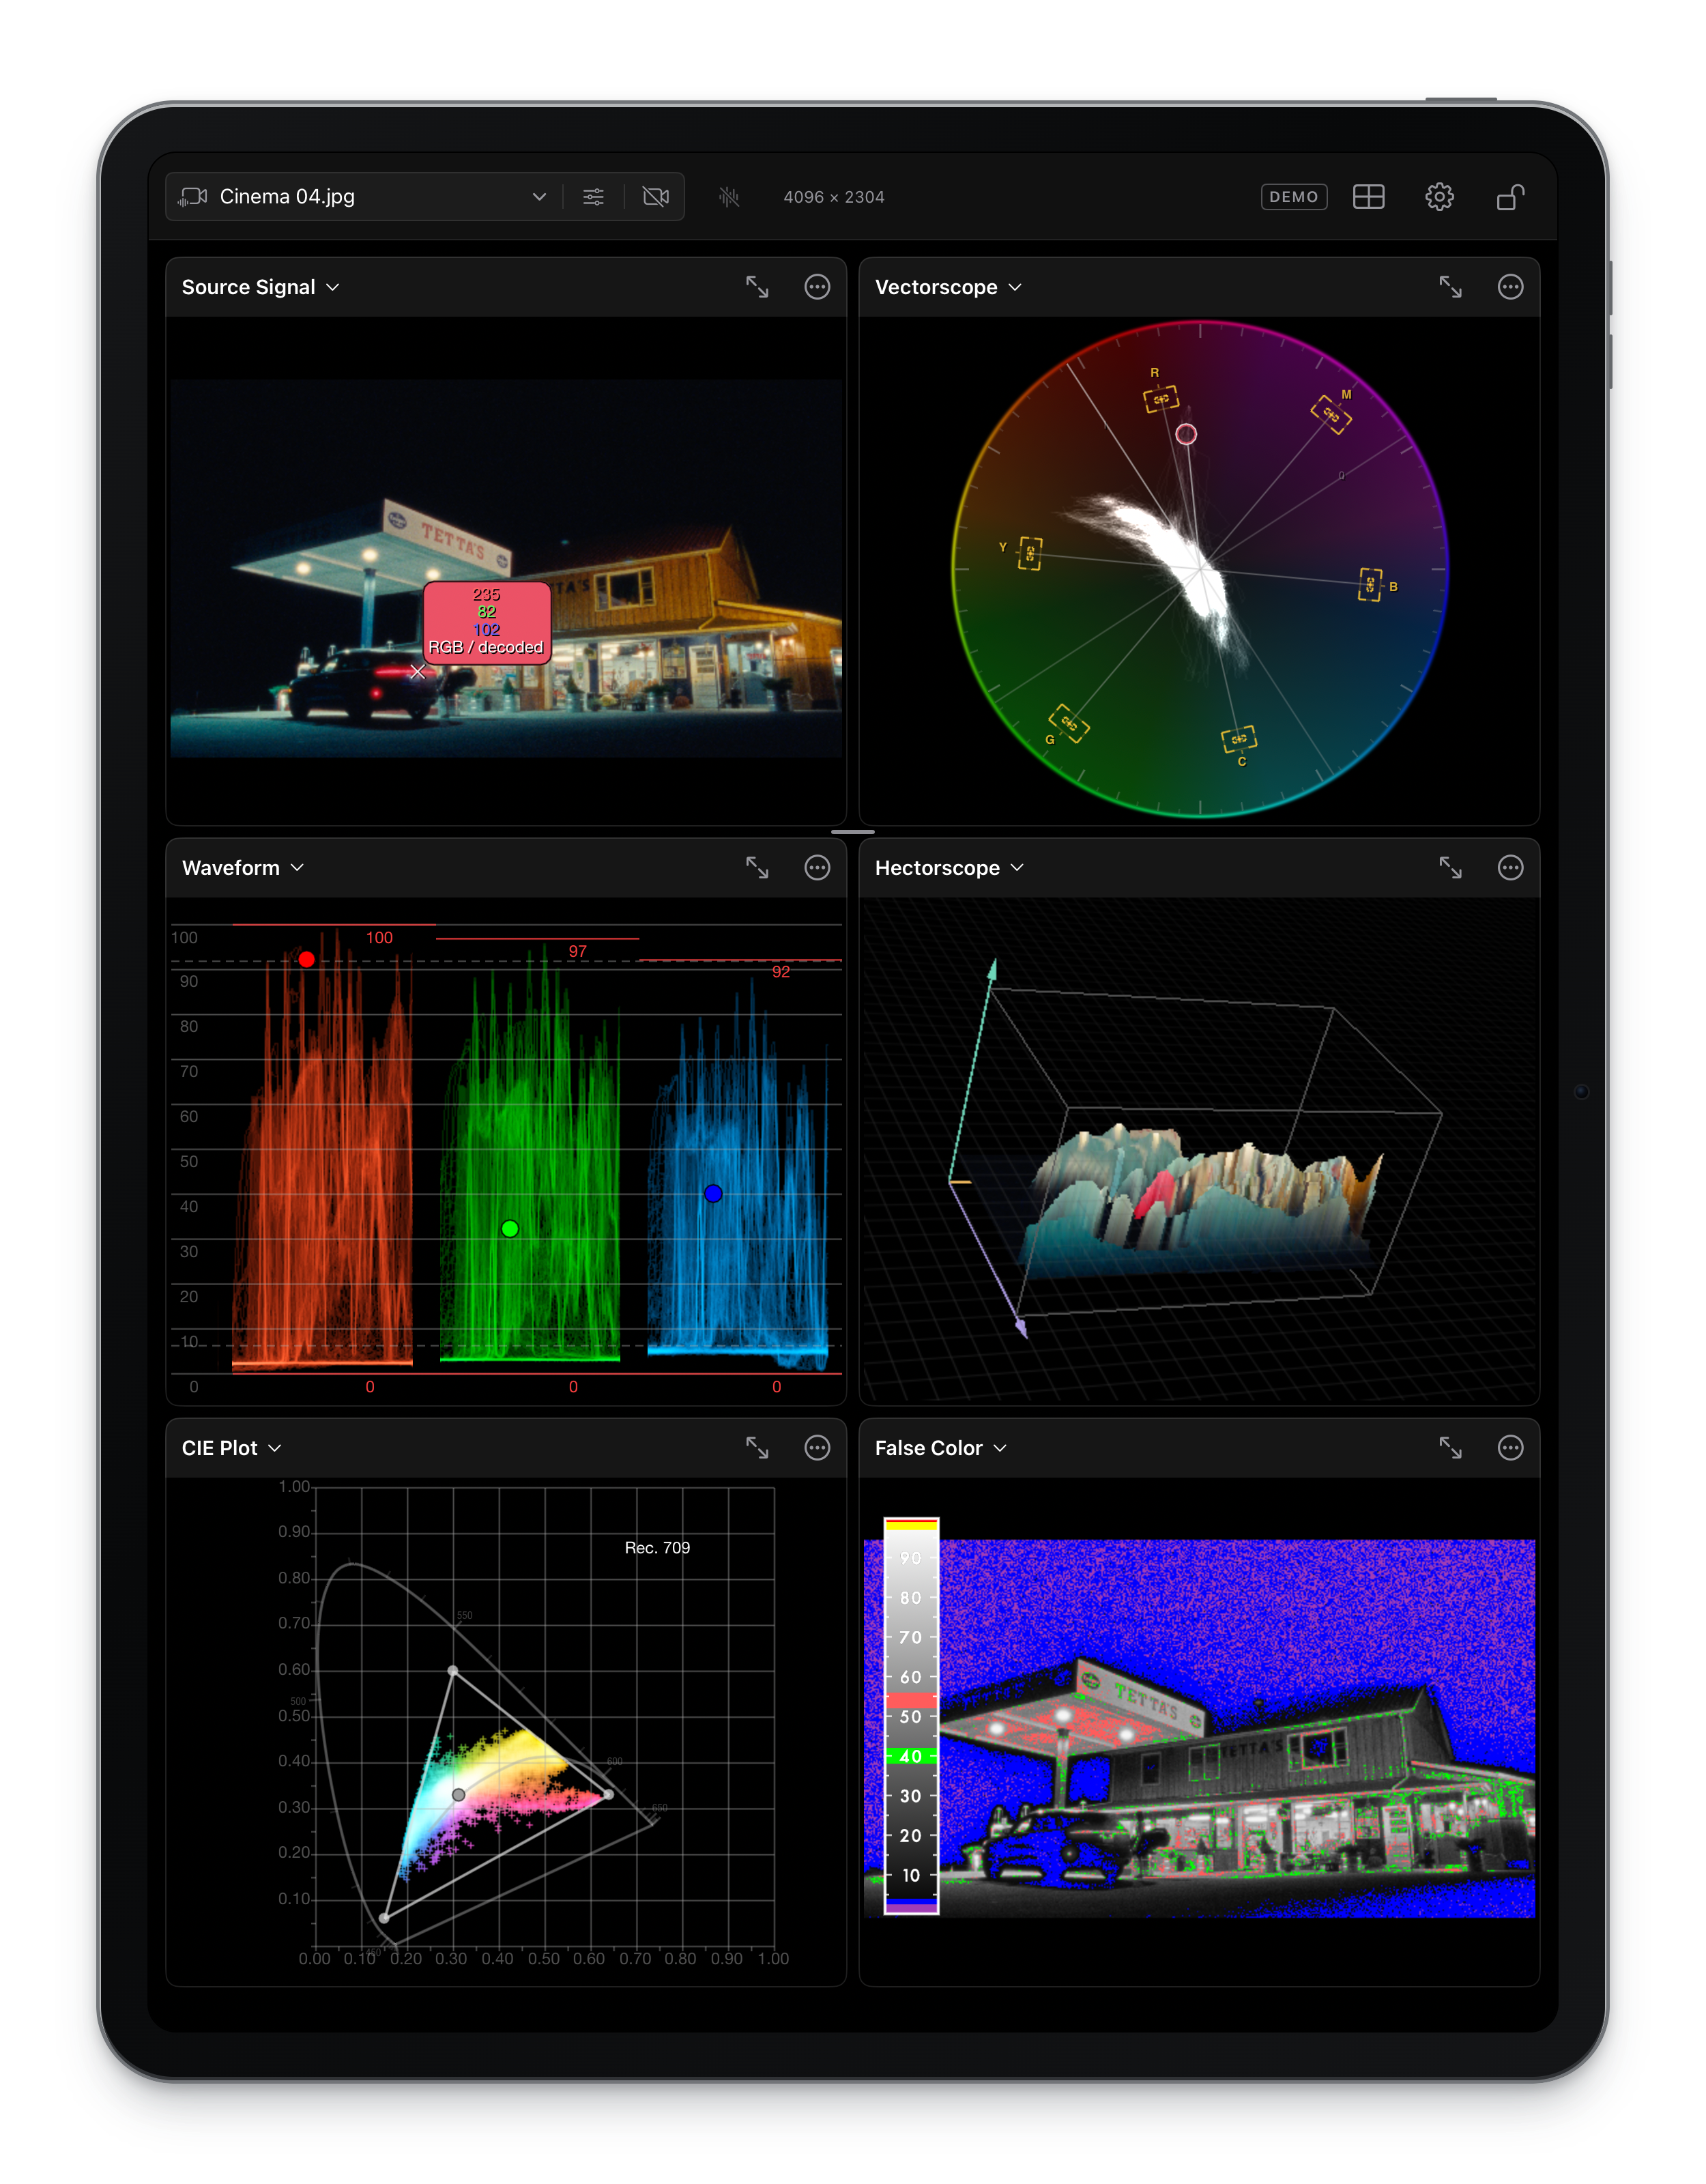Click the red channel marker dot in the waveform
Image resolution: width=1706 pixels, height=2184 pixels.
pos(307,959)
